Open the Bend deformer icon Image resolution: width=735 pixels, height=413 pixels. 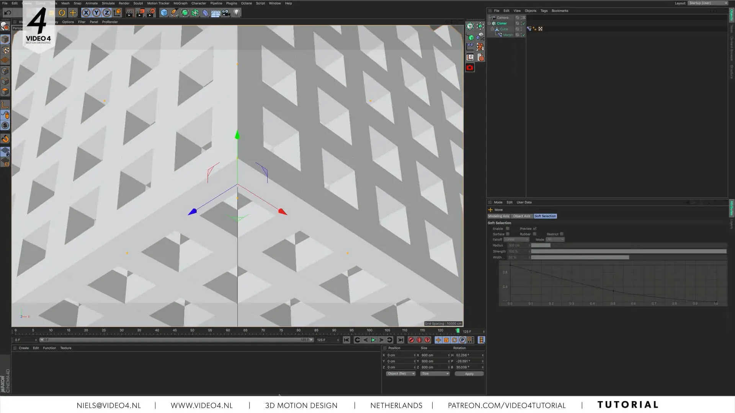point(206,13)
